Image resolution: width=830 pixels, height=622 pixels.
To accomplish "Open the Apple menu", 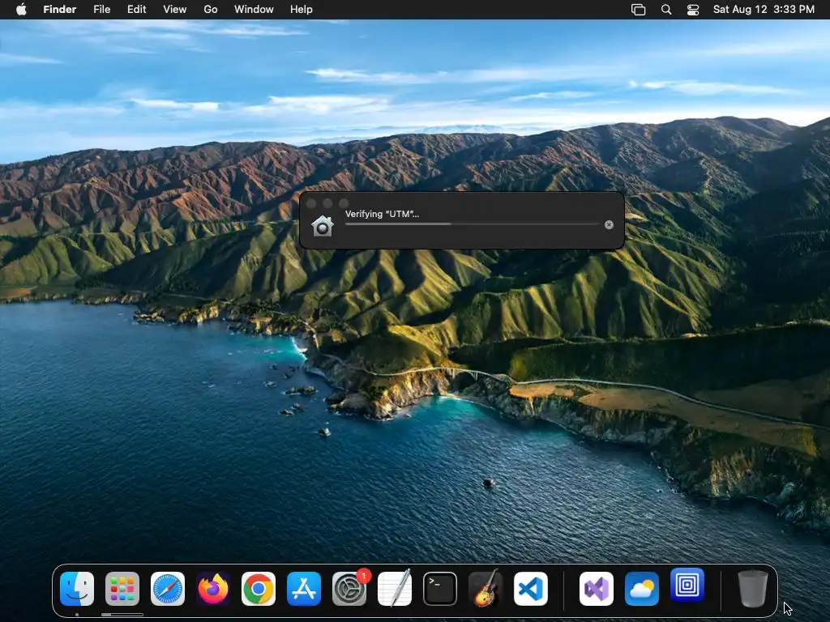I will click(21, 10).
